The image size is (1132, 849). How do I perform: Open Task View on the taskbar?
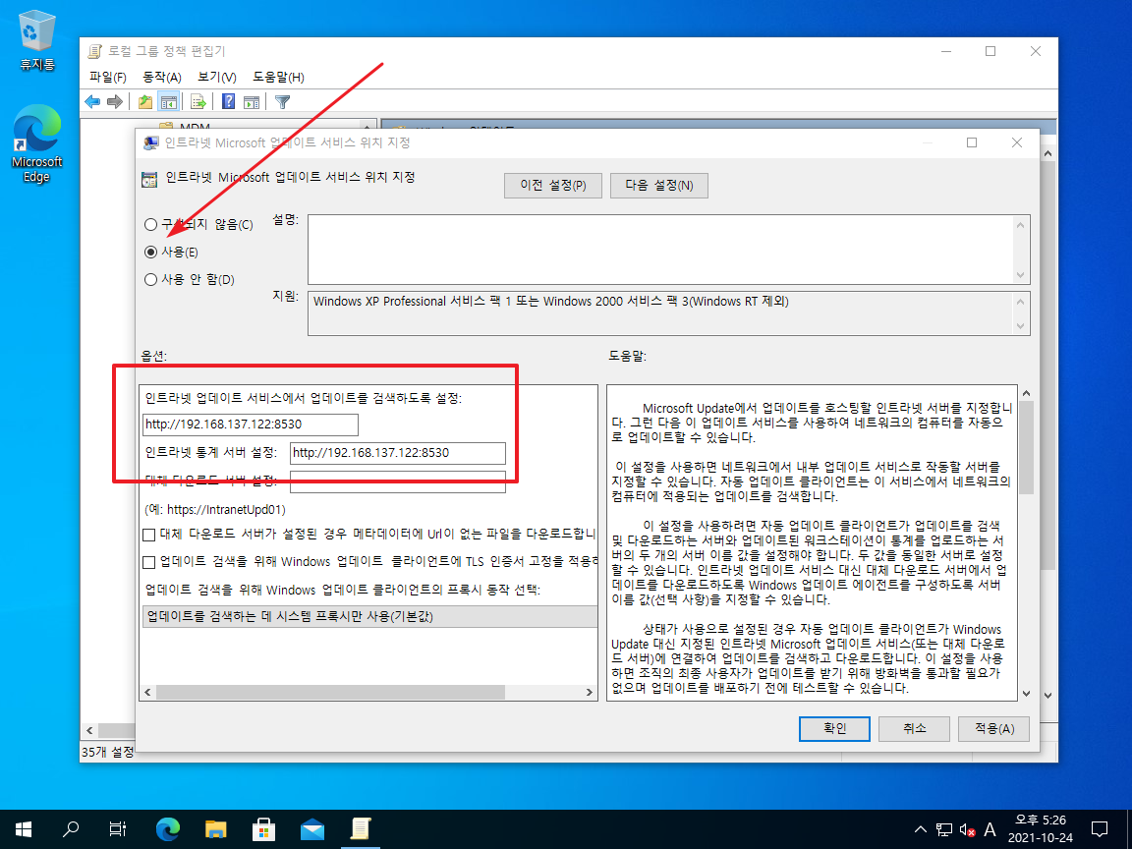click(118, 828)
